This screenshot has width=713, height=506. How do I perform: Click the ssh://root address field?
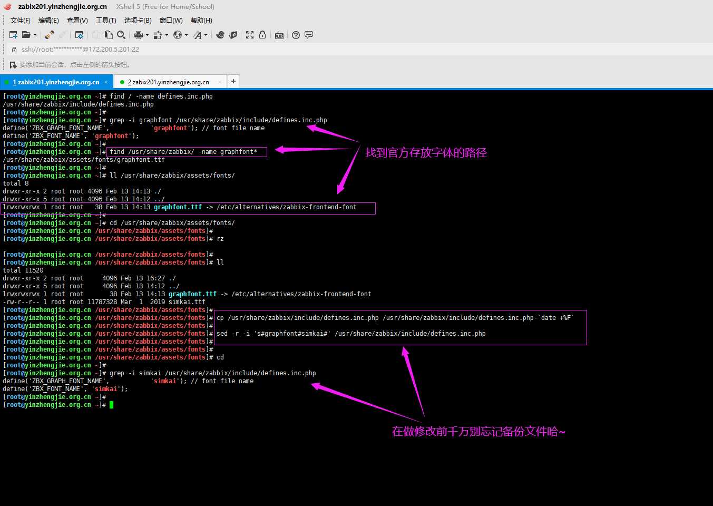point(80,49)
